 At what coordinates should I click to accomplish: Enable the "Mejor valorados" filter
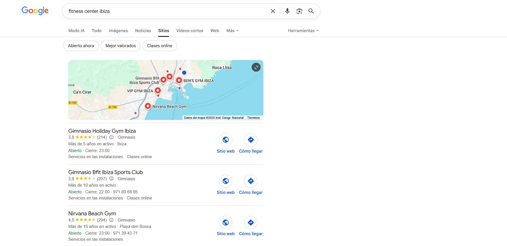coord(120,46)
